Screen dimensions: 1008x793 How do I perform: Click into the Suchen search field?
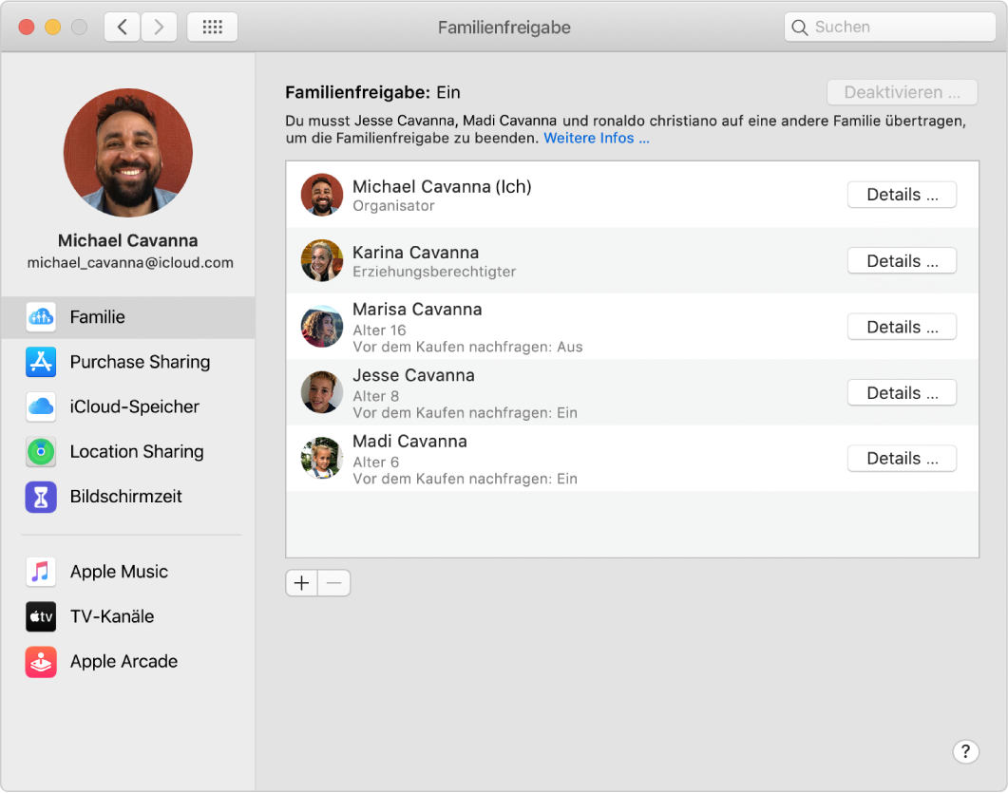[889, 27]
